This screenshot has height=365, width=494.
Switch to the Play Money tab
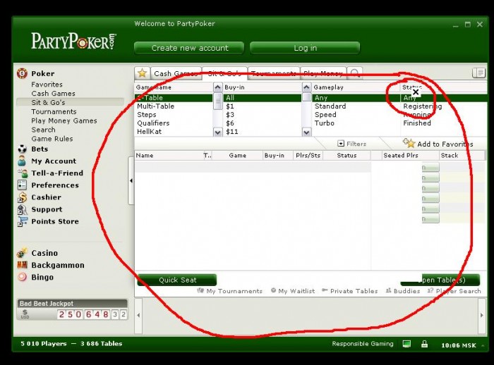(323, 73)
